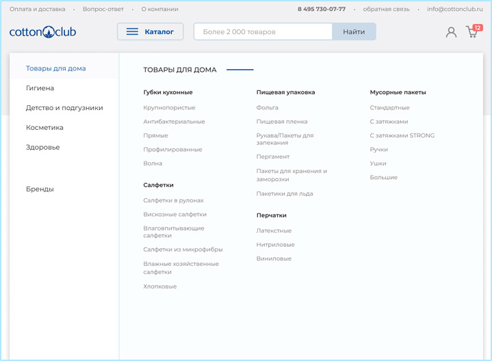
Task: Choose Салфетки в рулонах
Action: coord(173,200)
